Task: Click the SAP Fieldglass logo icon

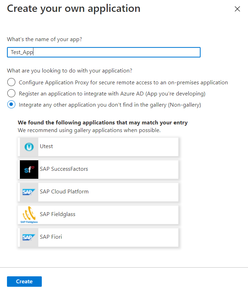Action: 29,215
